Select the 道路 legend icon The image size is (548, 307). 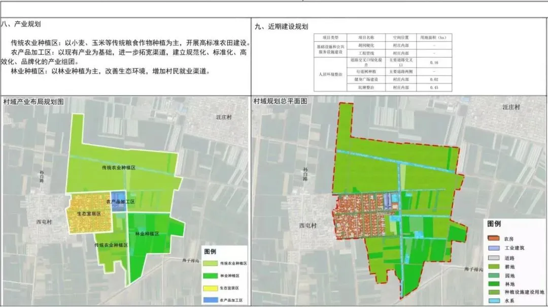pos(494,258)
